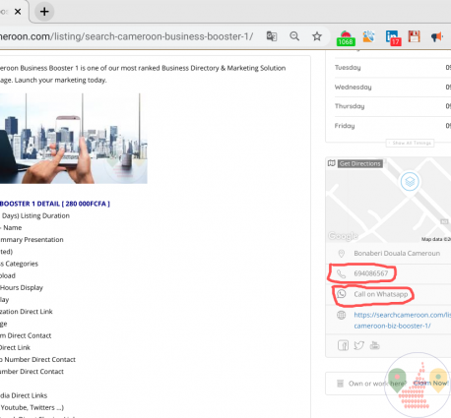The height and width of the screenshot is (418, 451).
Task: Open the searchcameroon.com listing link
Action: tap(402, 320)
